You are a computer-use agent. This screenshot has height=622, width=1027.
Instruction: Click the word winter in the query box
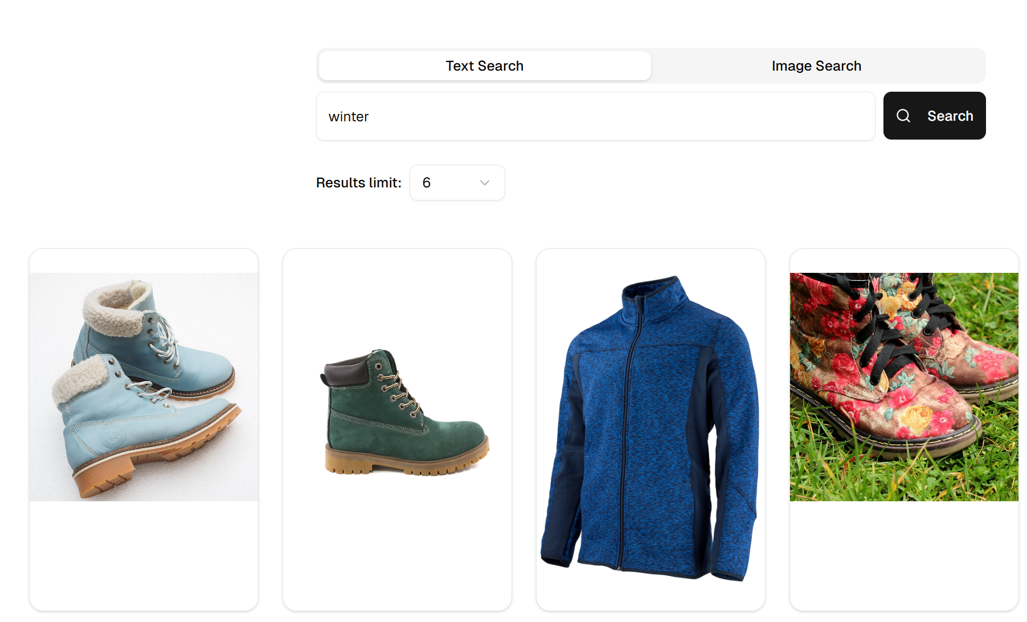[x=349, y=117]
